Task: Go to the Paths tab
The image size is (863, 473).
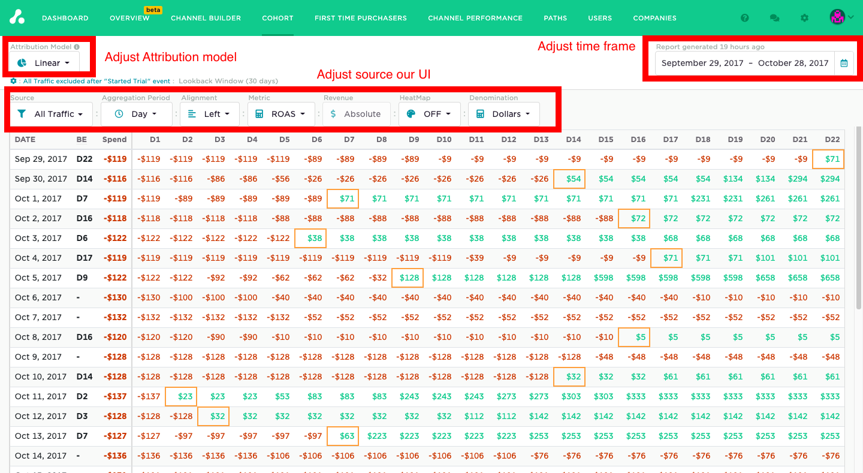Action: click(556, 18)
